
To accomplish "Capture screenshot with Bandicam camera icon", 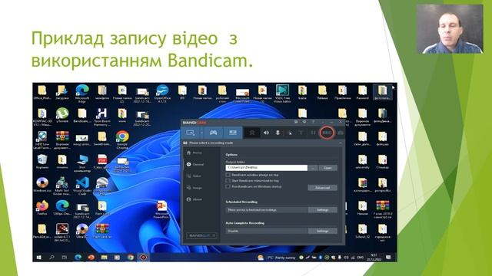I will click(340, 133).
